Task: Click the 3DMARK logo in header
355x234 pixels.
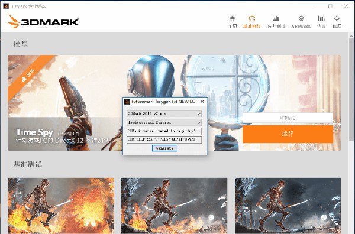Action: 43,21
